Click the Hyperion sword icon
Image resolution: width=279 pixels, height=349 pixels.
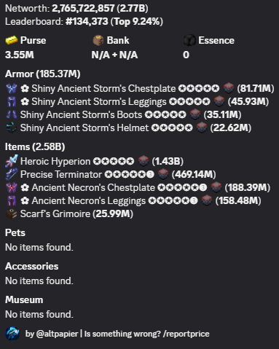pyautogui.click(x=12, y=161)
